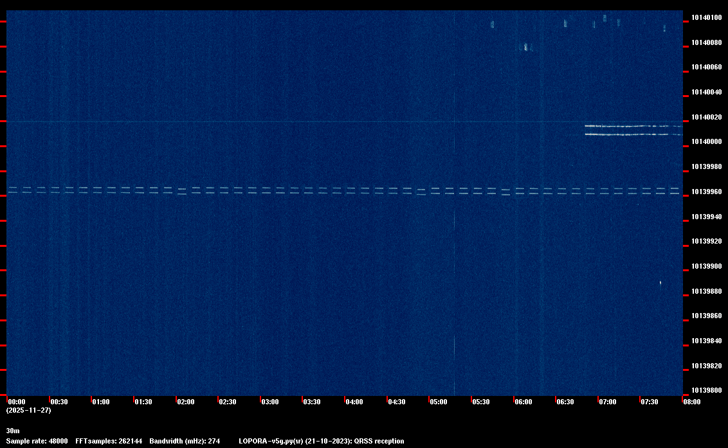Image resolution: width=728 pixels, height=448 pixels.
Task: Click the 30m band label
Action: pyautogui.click(x=13, y=430)
